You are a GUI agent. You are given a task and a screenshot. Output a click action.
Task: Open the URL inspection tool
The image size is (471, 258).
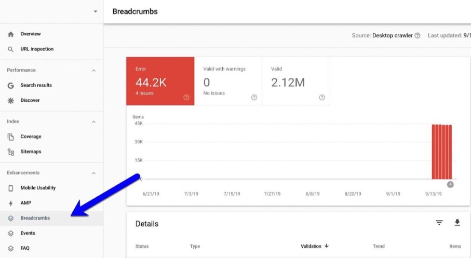tap(36, 49)
